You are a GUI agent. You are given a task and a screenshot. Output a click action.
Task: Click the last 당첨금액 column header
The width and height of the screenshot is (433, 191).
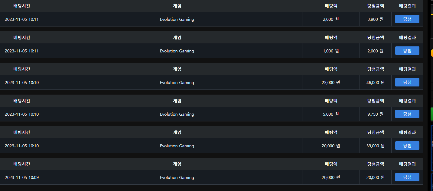[376, 164]
